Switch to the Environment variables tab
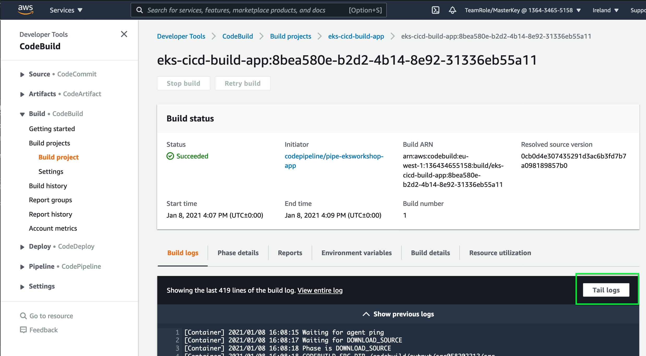 pos(356,253)
